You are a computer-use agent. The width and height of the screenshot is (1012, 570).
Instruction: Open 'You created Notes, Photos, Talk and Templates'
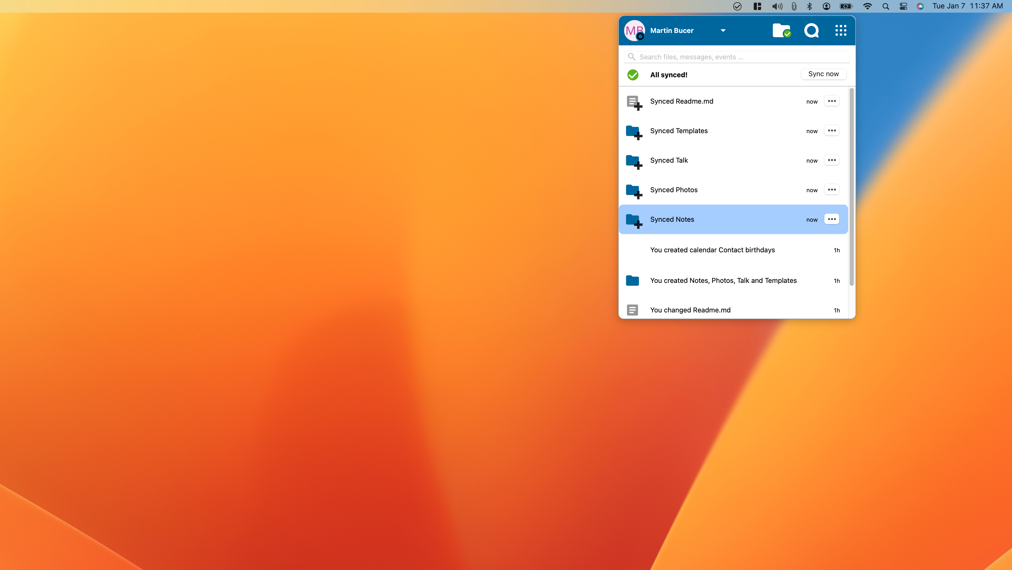733,280
